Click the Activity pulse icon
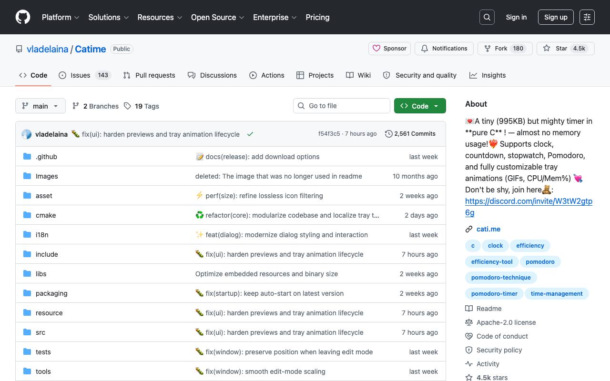The width and height of the screenshot is (610, 381). [469, 364]
